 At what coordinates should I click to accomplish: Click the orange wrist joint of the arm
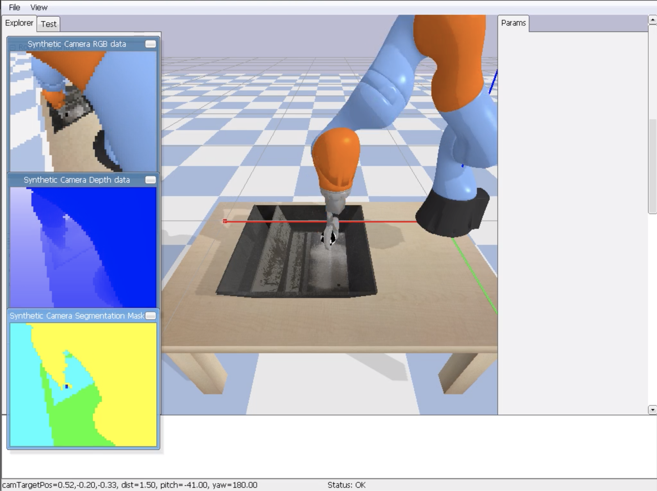click(336, 160)
